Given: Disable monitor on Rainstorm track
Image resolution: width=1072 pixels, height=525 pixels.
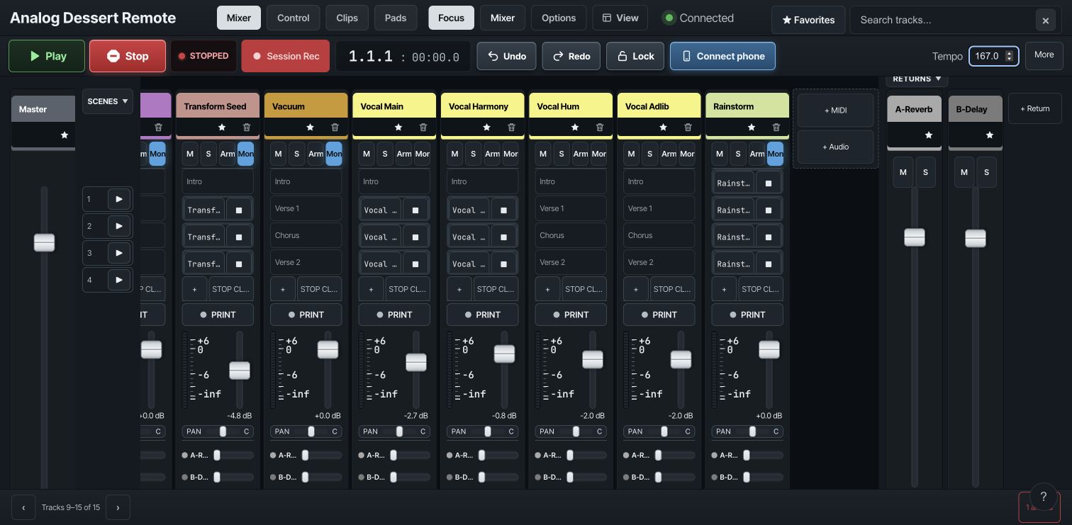Looking at the screenshot, I should (x=776, y=154).
